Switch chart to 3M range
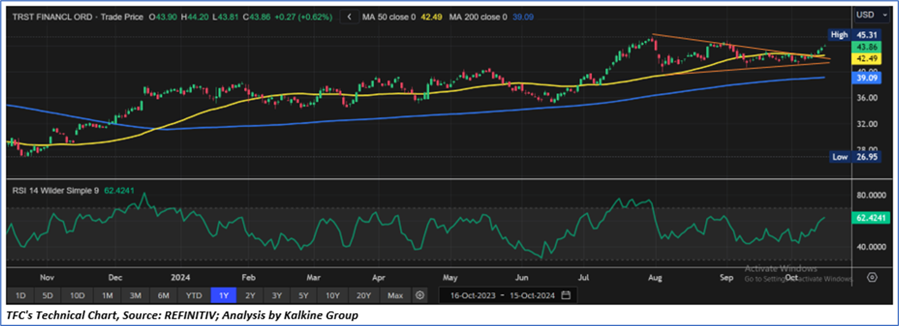Screen dimensions: 899x326 tap(135, 295)
